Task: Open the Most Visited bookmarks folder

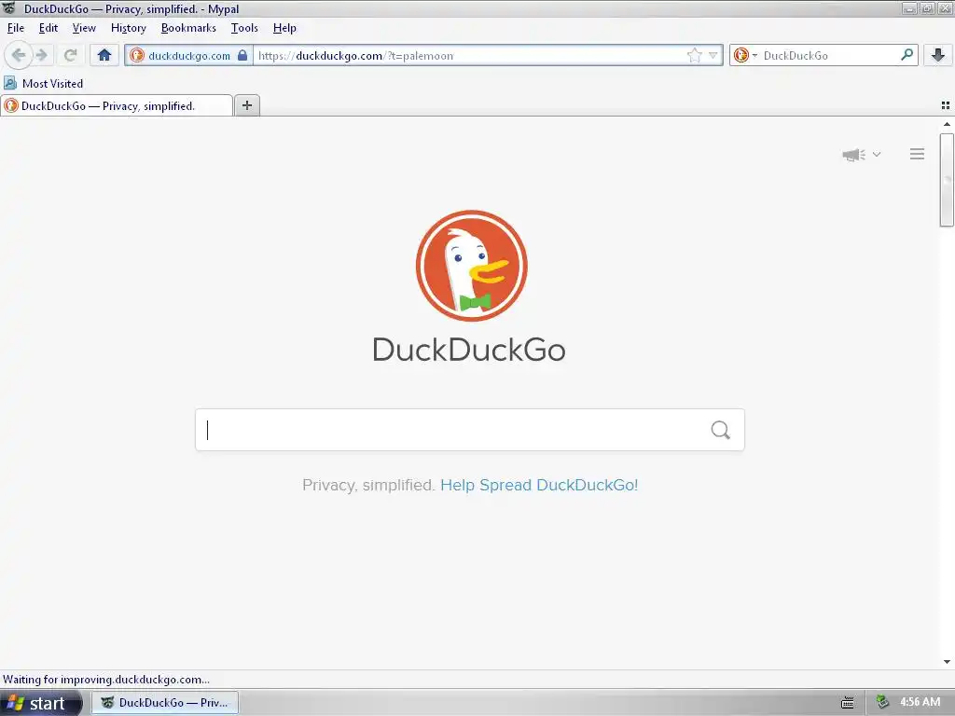Action: (43, 83)
